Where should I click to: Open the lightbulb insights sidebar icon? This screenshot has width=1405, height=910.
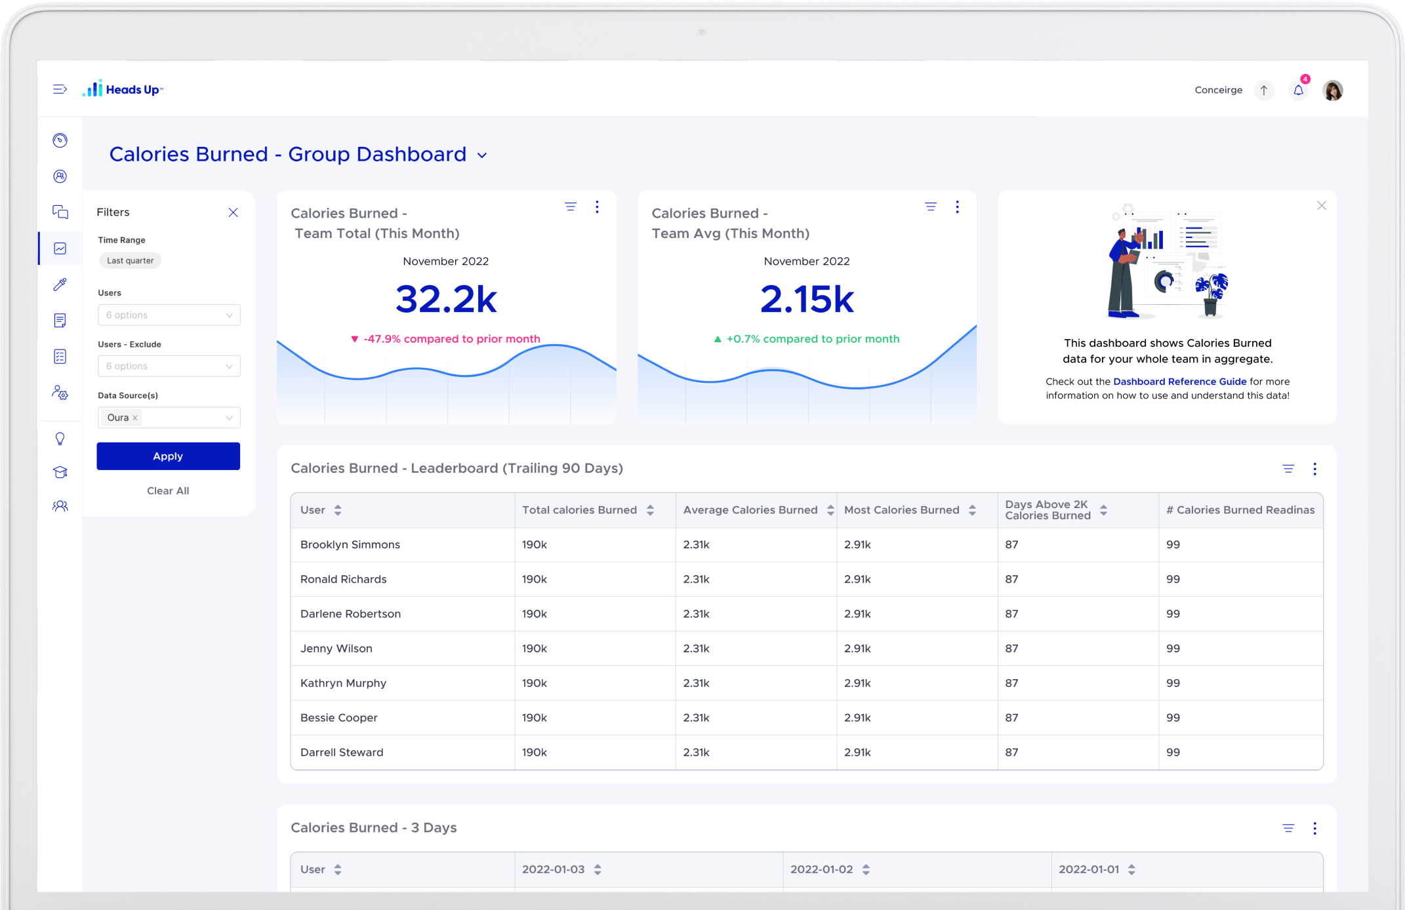coord(60,439)
